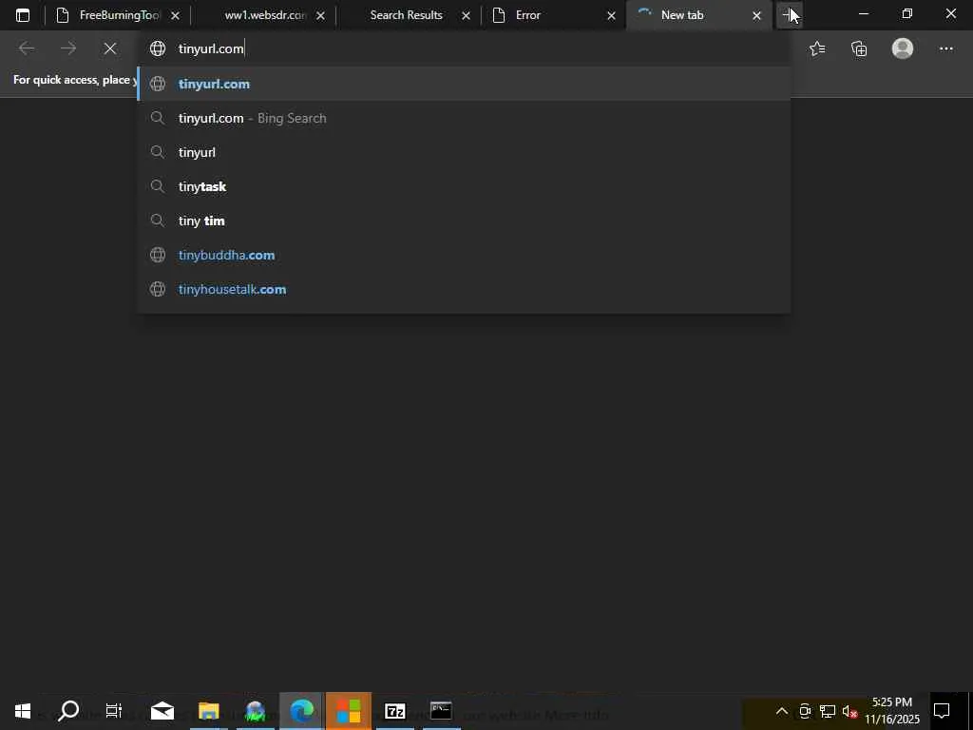Image resolution: width=973 pixels, height=730 pixels.
Task: Close the FreeBurningTool tab
Action: point(175,15)
